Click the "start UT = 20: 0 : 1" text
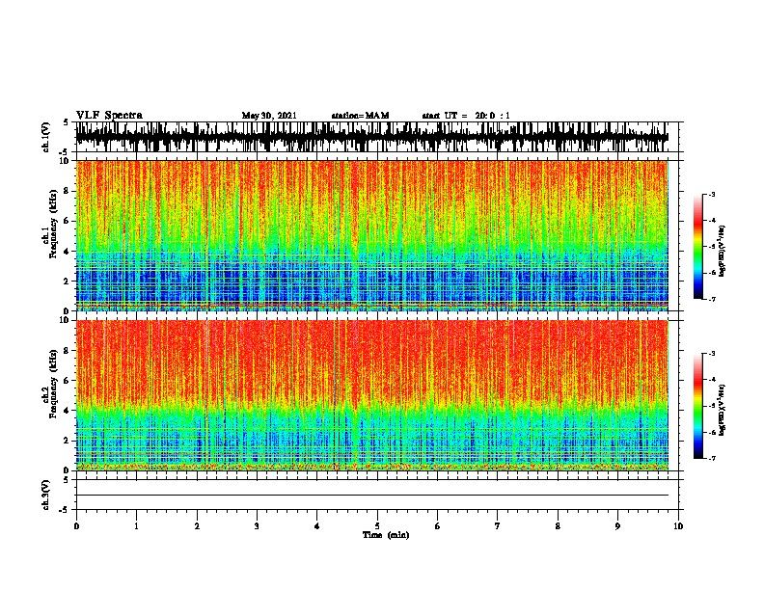Image resolution: width=764 pixels, height=590 pixels. (x=466, y=116)
